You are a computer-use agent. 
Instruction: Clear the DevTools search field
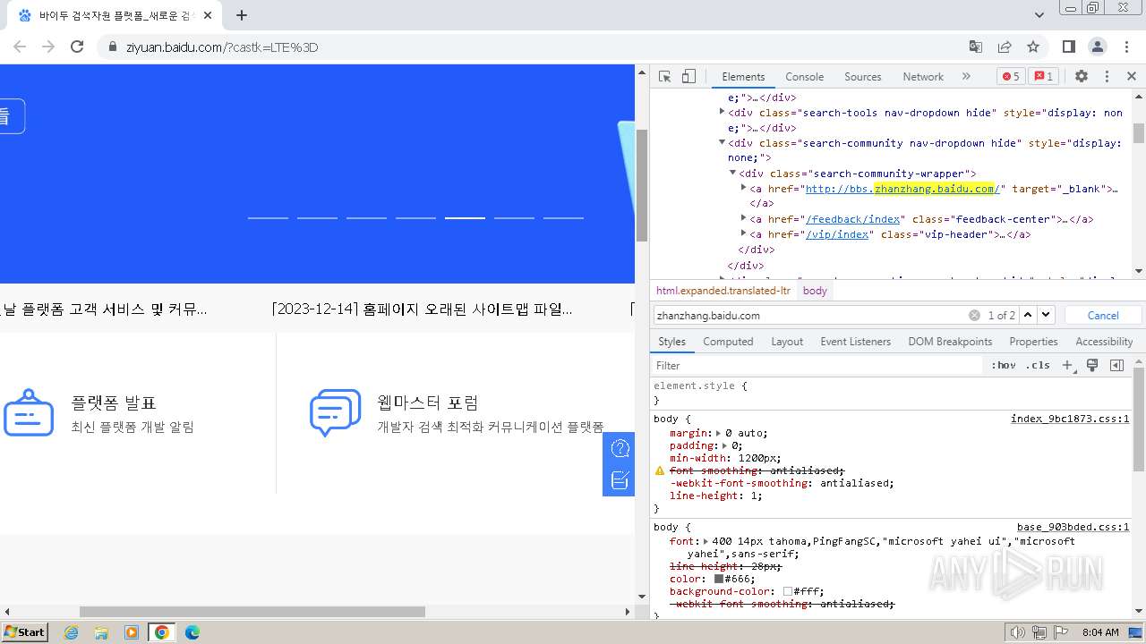[x=974, y=315]
